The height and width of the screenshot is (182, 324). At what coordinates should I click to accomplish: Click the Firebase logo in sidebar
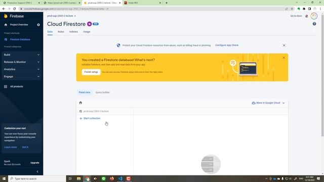click(6, 16)
